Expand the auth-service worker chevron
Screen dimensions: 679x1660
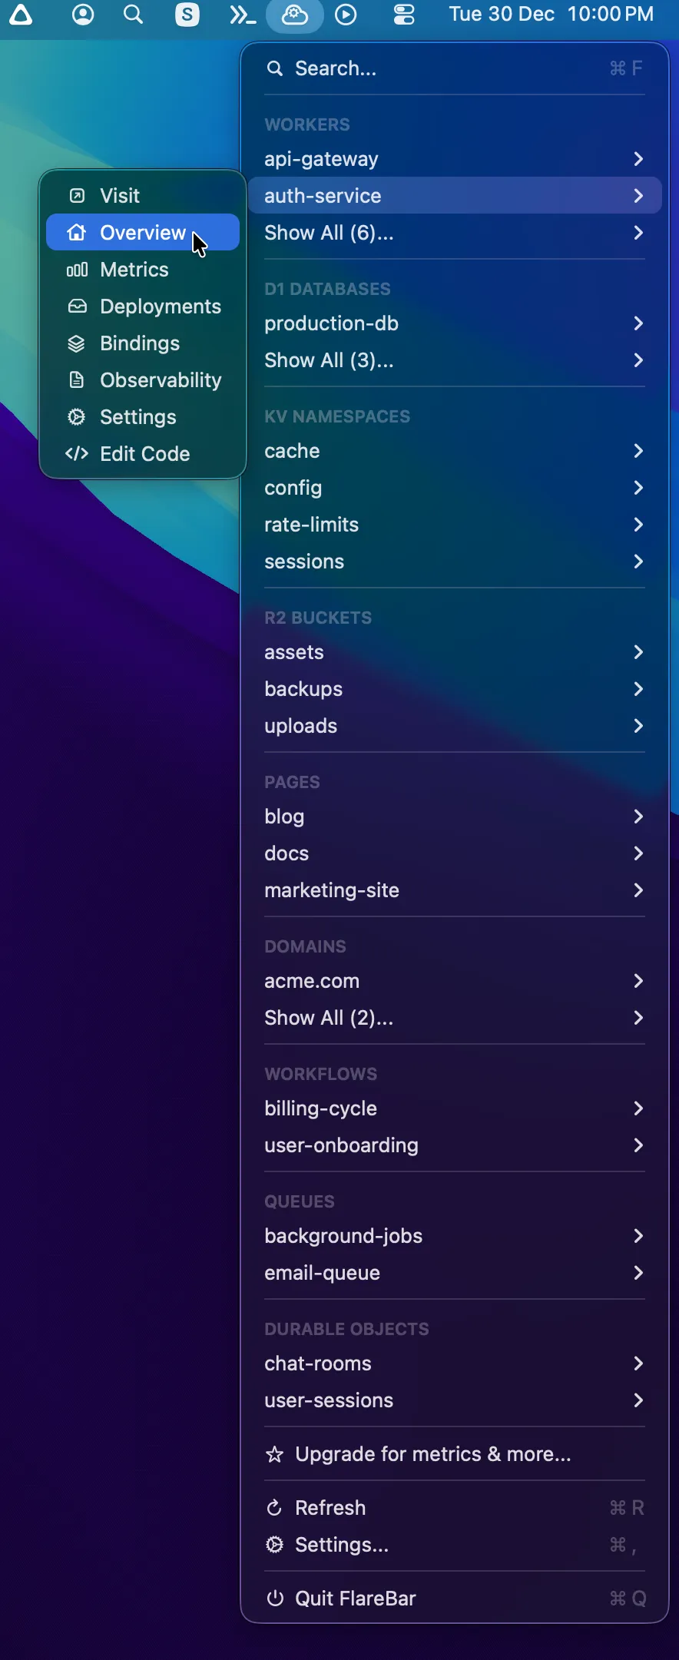pyautogui.click(x=638, y=196)
